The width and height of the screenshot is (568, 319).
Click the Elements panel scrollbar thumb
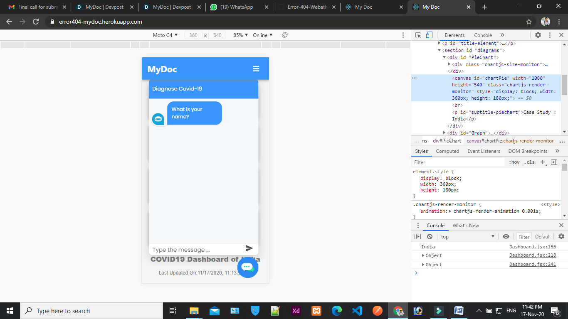pos(564,85)
